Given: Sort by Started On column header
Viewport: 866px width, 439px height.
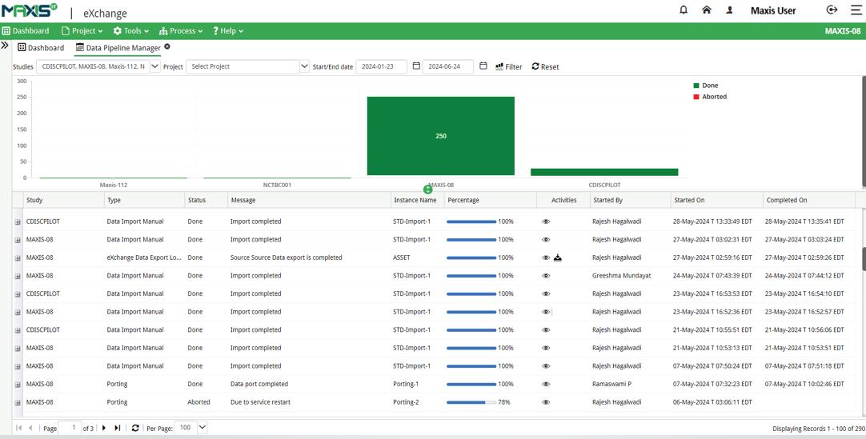Looking at the screenshot, I should tap(717, 200).
